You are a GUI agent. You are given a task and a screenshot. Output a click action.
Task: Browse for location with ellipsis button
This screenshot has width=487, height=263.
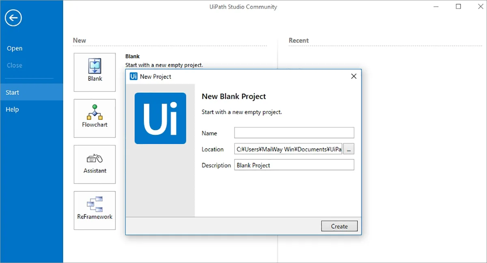[349, 149]
